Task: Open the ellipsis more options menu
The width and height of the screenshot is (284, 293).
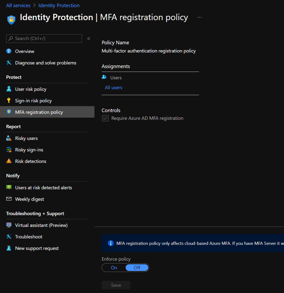Action: (x=200, y=17)
